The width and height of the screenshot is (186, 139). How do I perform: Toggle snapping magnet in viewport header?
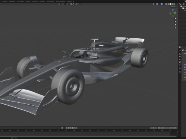[71, 4]
